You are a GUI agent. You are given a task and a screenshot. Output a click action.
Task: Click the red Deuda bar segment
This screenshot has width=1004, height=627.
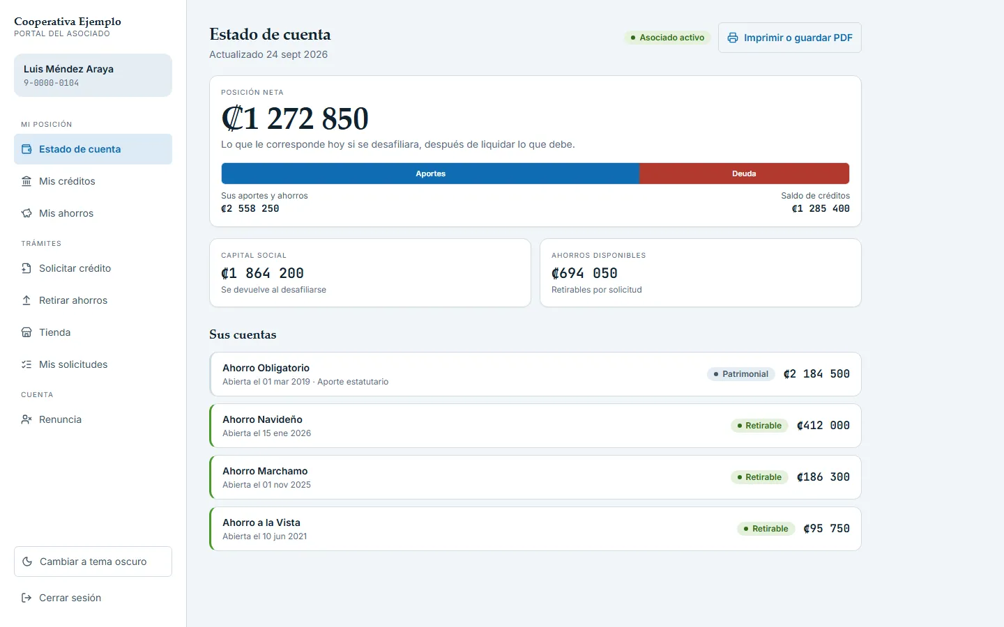click(744, 173)
